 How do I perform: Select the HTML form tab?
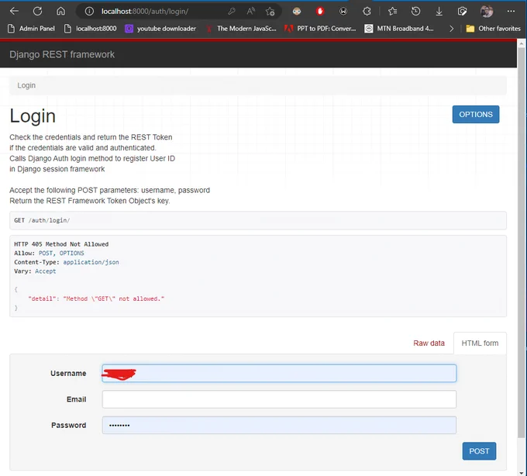pos(480,343)
